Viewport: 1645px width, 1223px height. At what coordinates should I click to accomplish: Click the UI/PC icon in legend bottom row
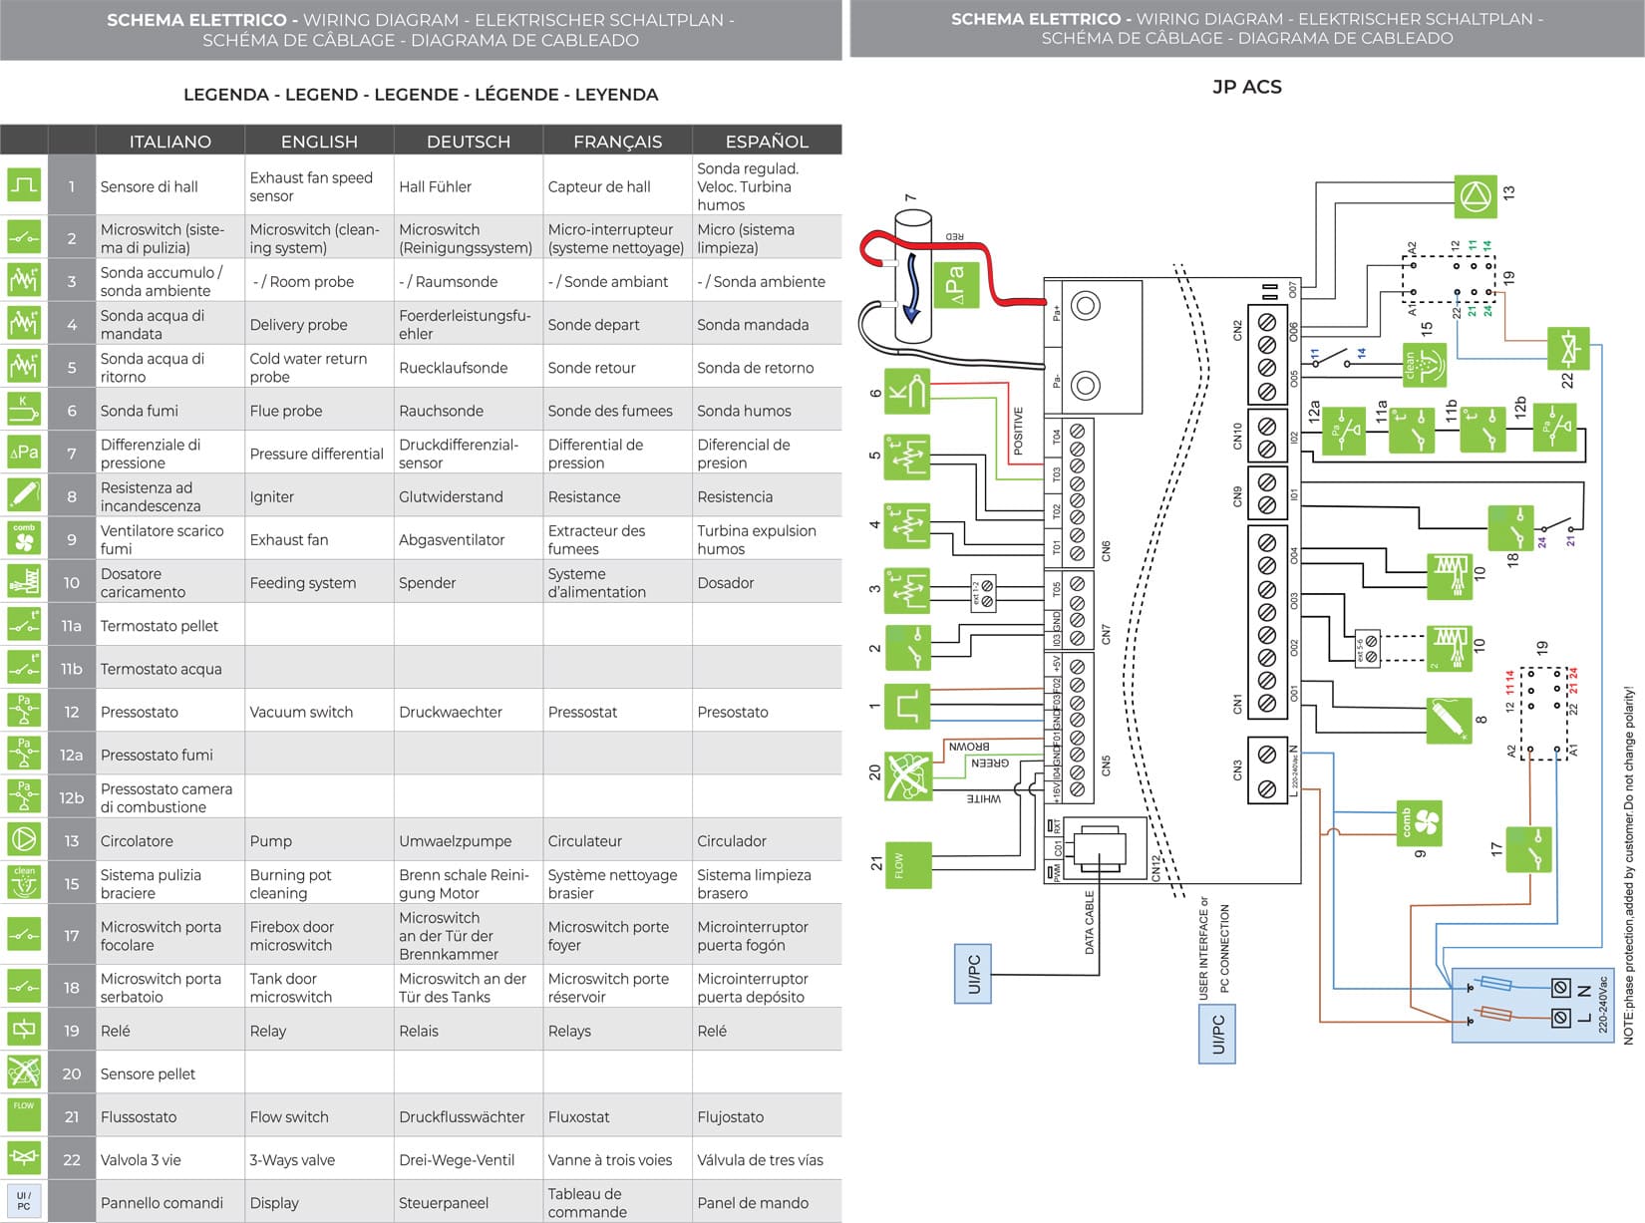click(x=24, y=1201)
